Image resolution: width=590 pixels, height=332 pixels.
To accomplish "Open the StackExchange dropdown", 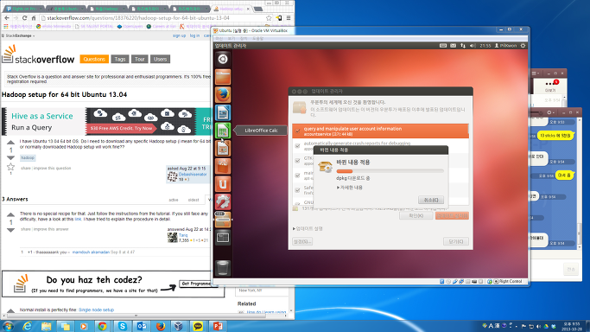I will pos(18,35).
